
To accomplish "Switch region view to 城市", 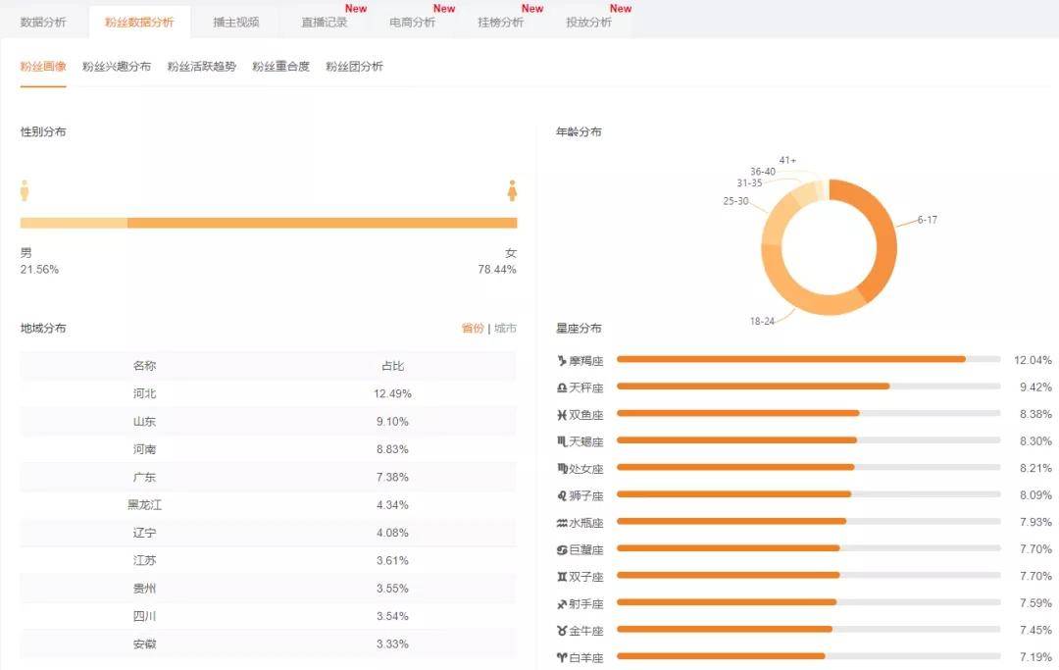I will click(x=505, y=329).
